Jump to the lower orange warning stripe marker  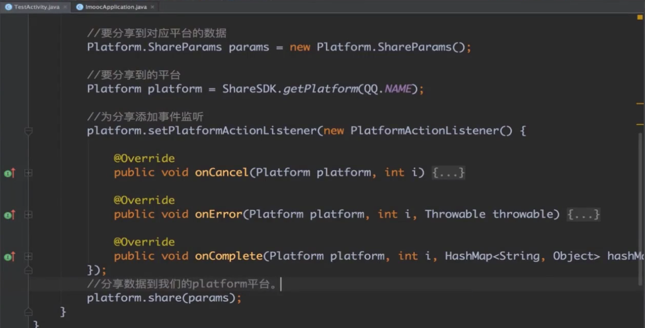tap(639, 124)
